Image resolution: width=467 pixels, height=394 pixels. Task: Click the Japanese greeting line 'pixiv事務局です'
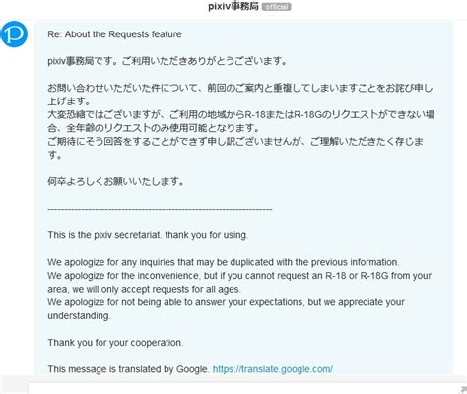(167, 61)
